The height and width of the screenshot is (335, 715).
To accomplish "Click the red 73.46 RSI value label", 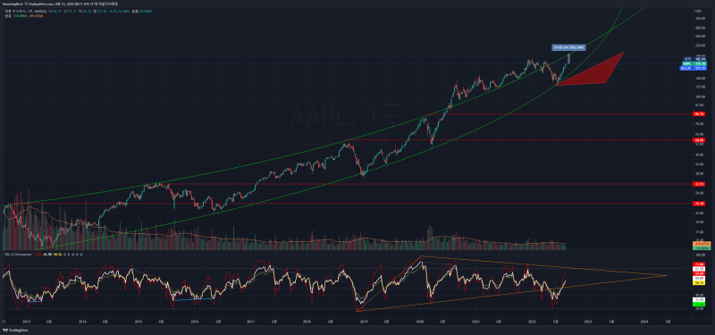I will coord(699,264).
